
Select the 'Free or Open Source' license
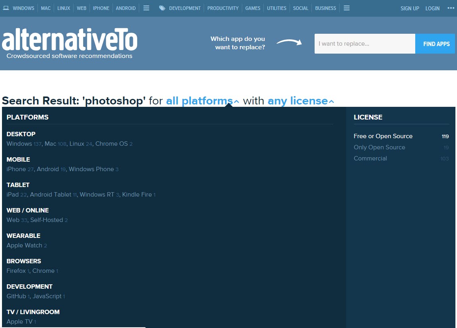pyautogui.click(x=401, y=136)
